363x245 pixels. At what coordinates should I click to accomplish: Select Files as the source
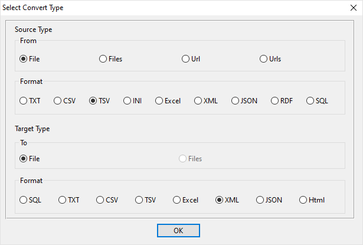103,59
